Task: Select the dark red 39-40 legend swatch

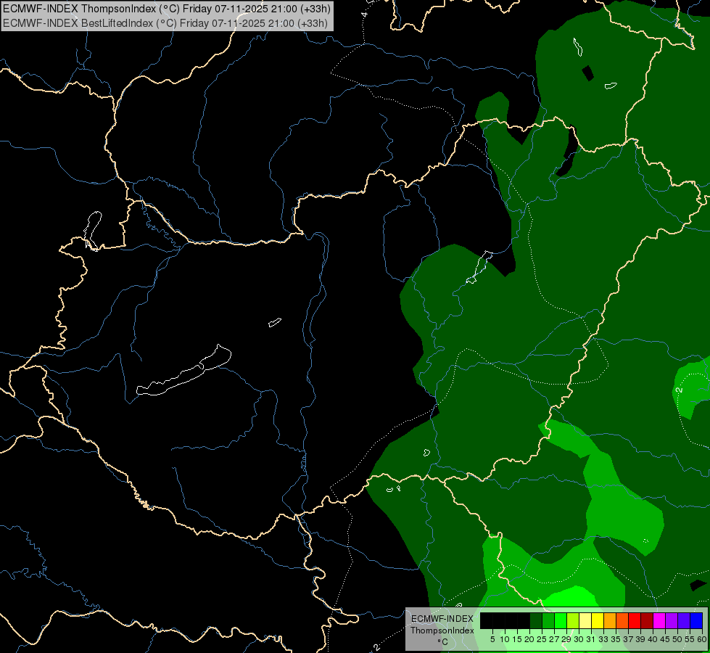Action: [647, 621]
